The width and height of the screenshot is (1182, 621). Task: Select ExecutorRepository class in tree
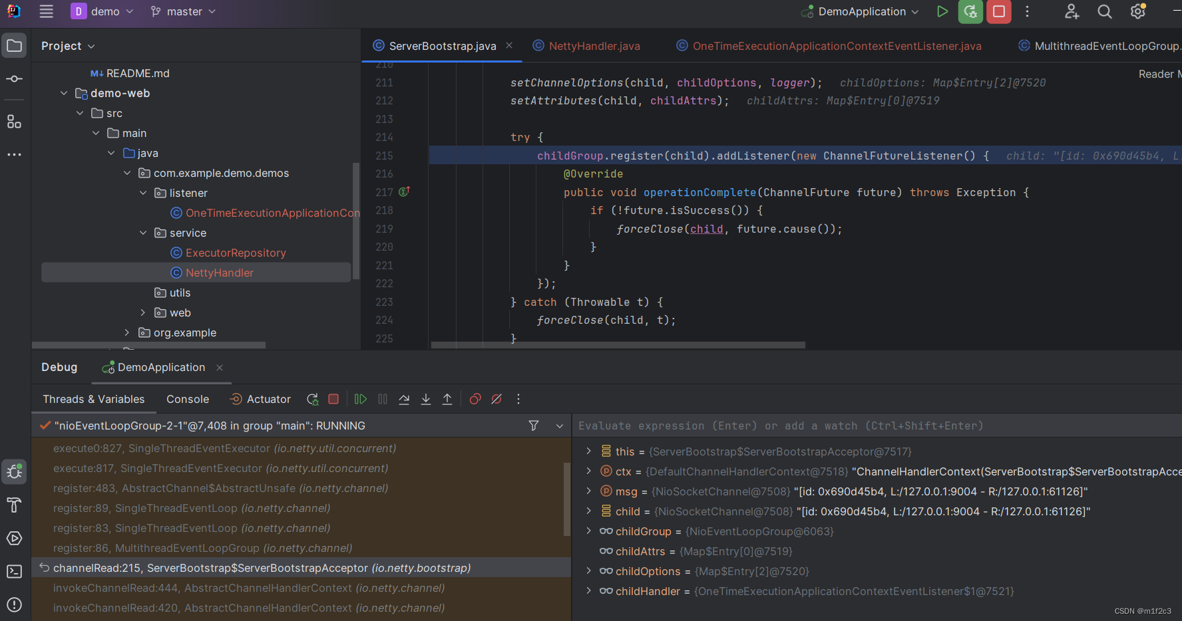click(228, 253)
